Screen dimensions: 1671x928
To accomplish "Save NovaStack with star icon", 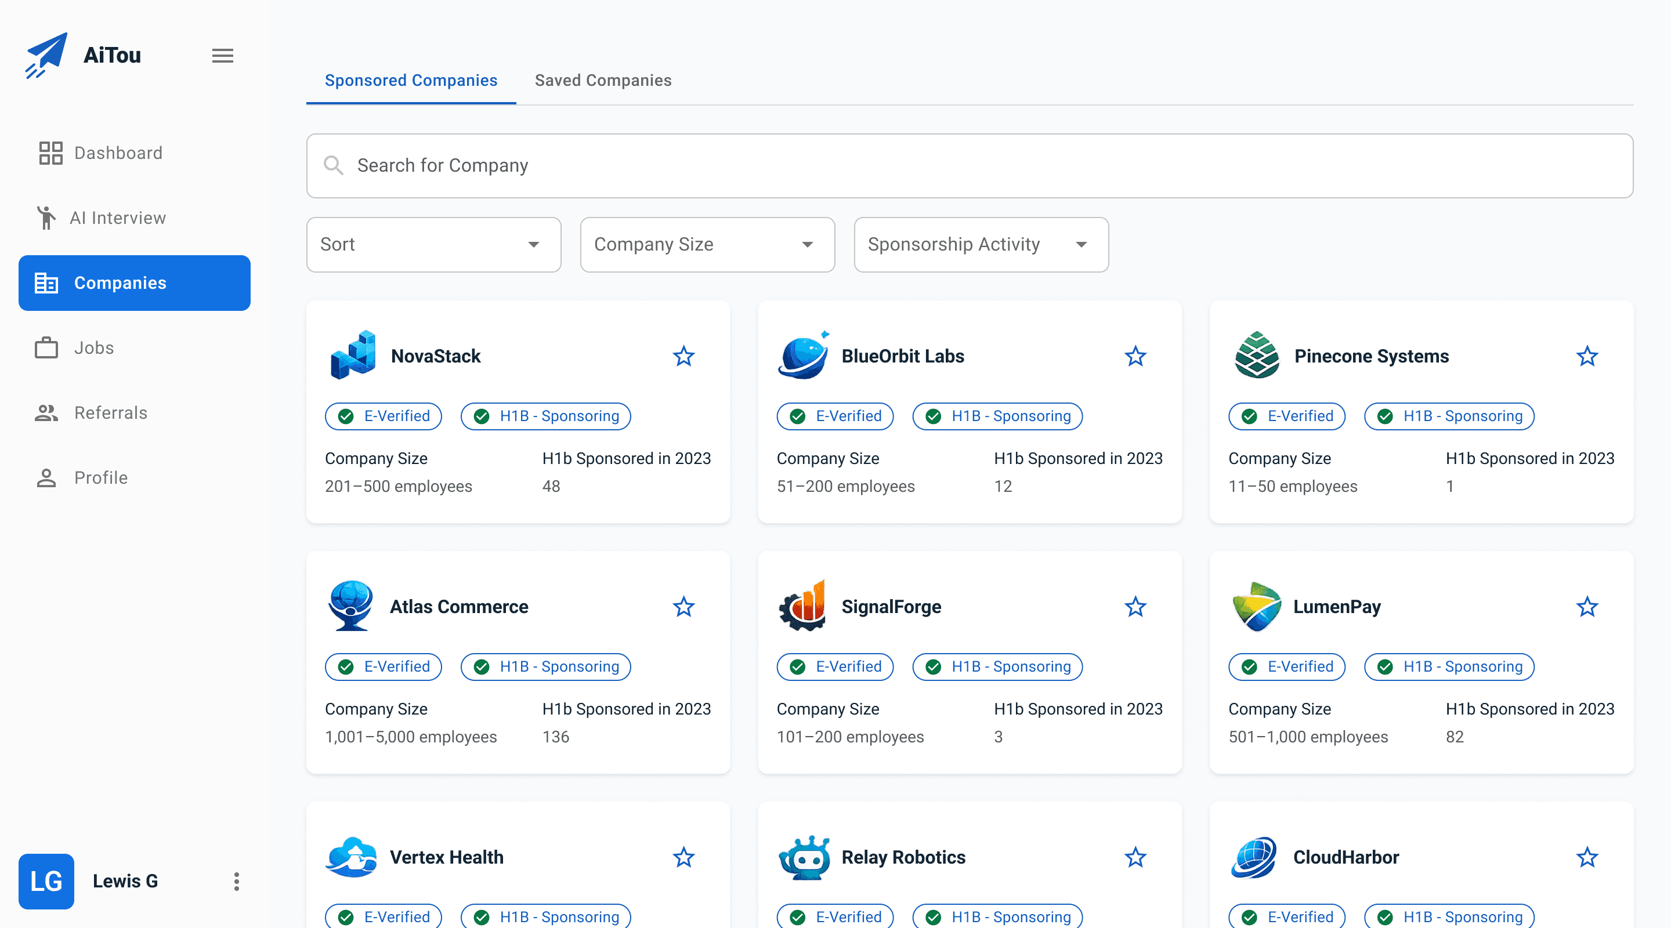I will click(x=683, y=356).
